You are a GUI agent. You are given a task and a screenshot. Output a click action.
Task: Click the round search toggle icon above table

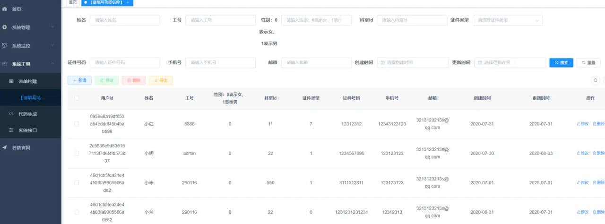[596, 80]
